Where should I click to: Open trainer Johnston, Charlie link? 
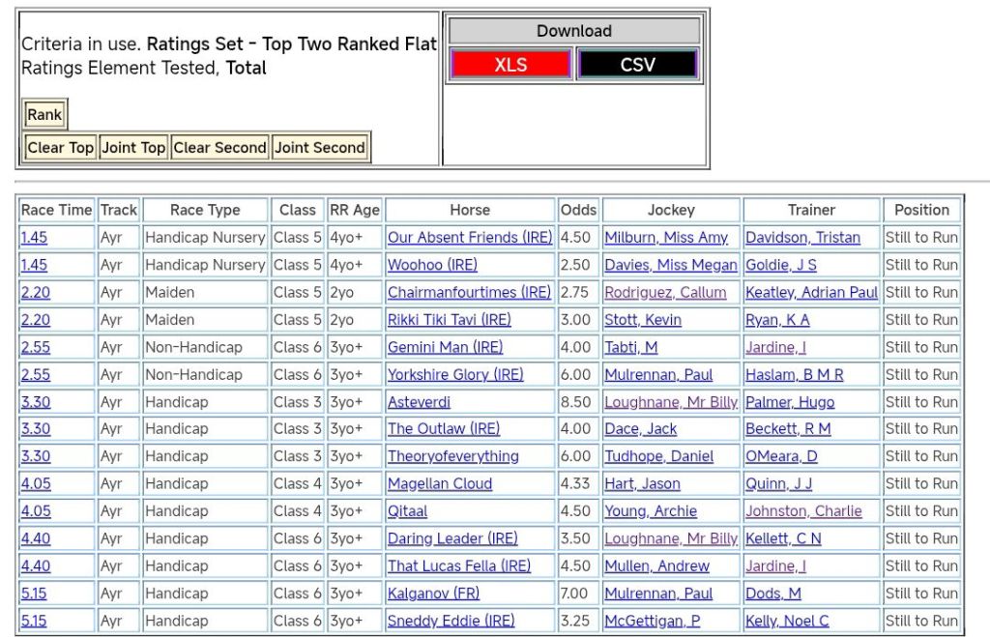point(803,511)
